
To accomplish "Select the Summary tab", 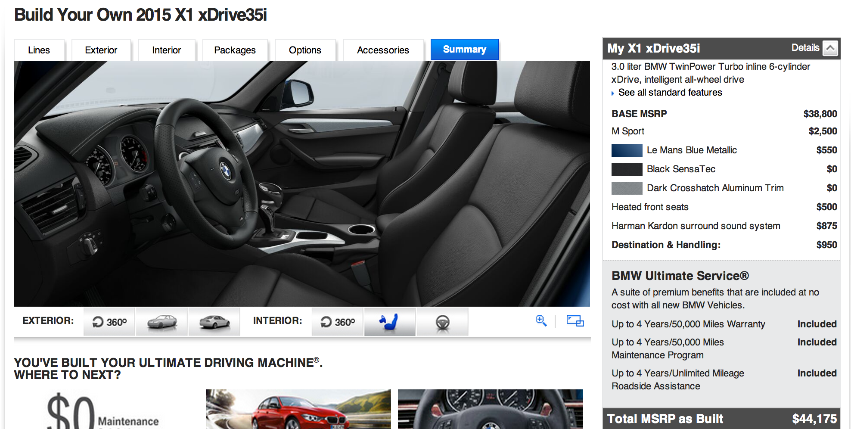I will point(465,50).
